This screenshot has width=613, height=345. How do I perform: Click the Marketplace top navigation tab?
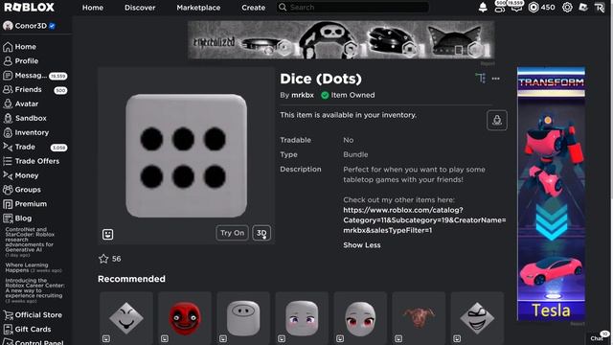pos(198,8)
